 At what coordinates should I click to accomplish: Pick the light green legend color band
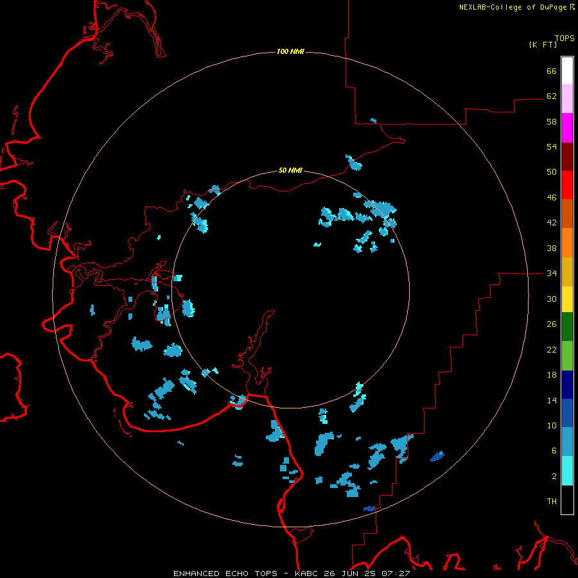[x=567, y=356]
